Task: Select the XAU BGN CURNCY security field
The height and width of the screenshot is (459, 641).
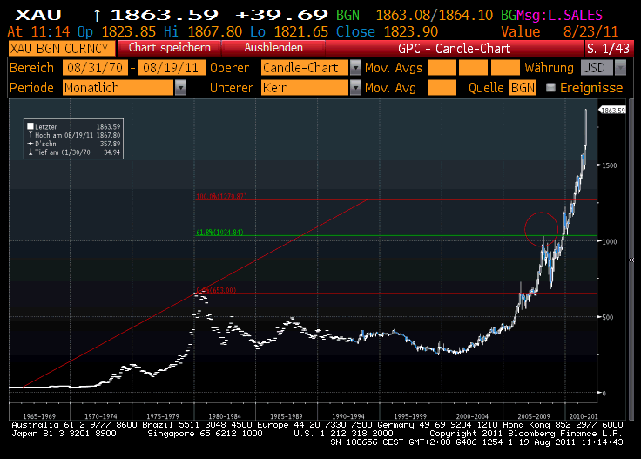Action: 61,49
